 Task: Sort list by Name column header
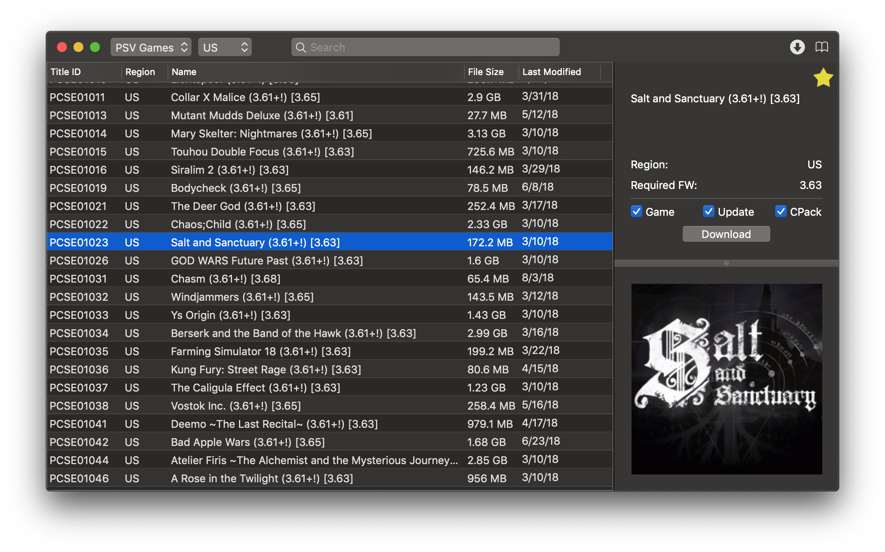tap(184, 72)
